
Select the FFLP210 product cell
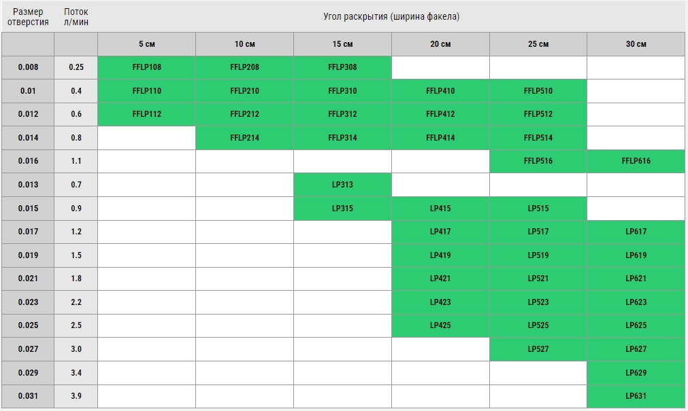244,91
